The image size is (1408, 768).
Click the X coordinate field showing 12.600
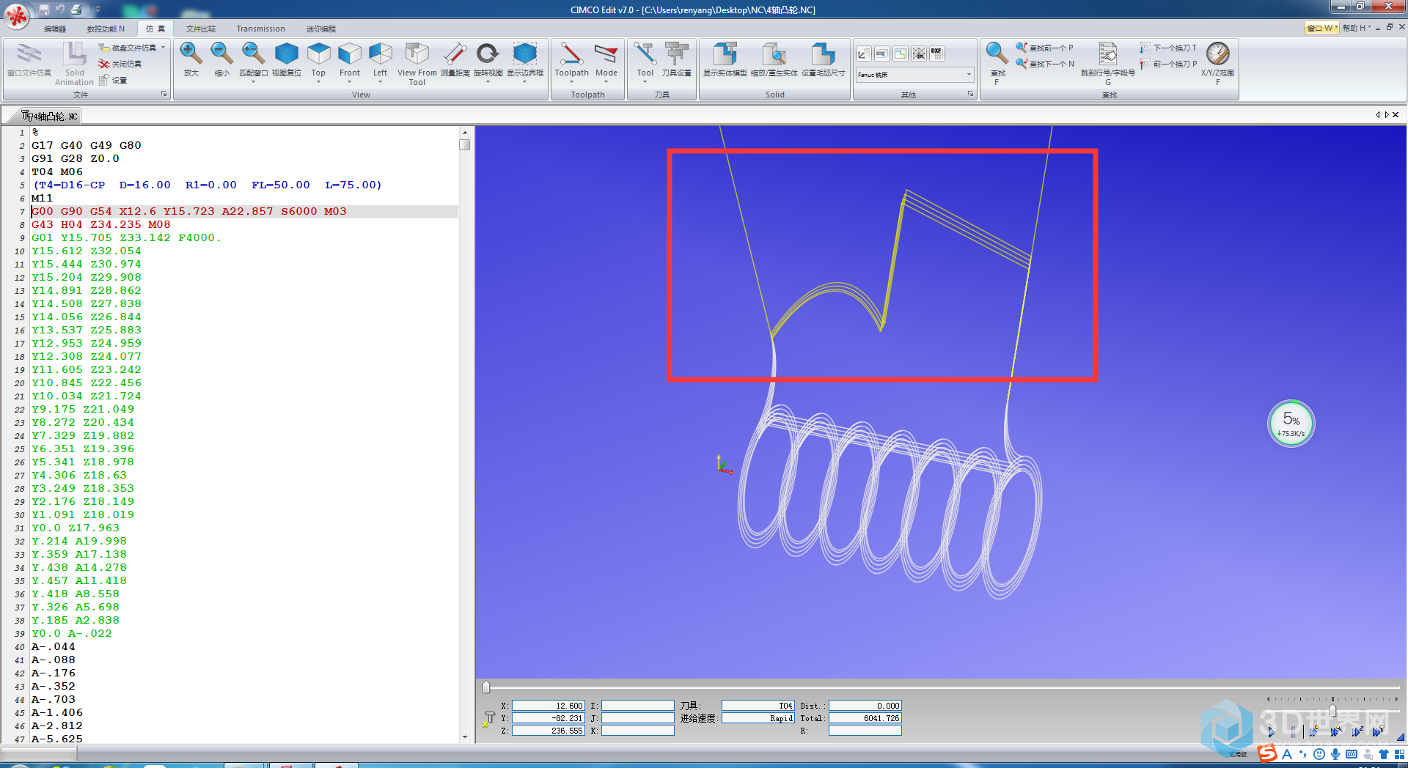[x=548, y=706]
